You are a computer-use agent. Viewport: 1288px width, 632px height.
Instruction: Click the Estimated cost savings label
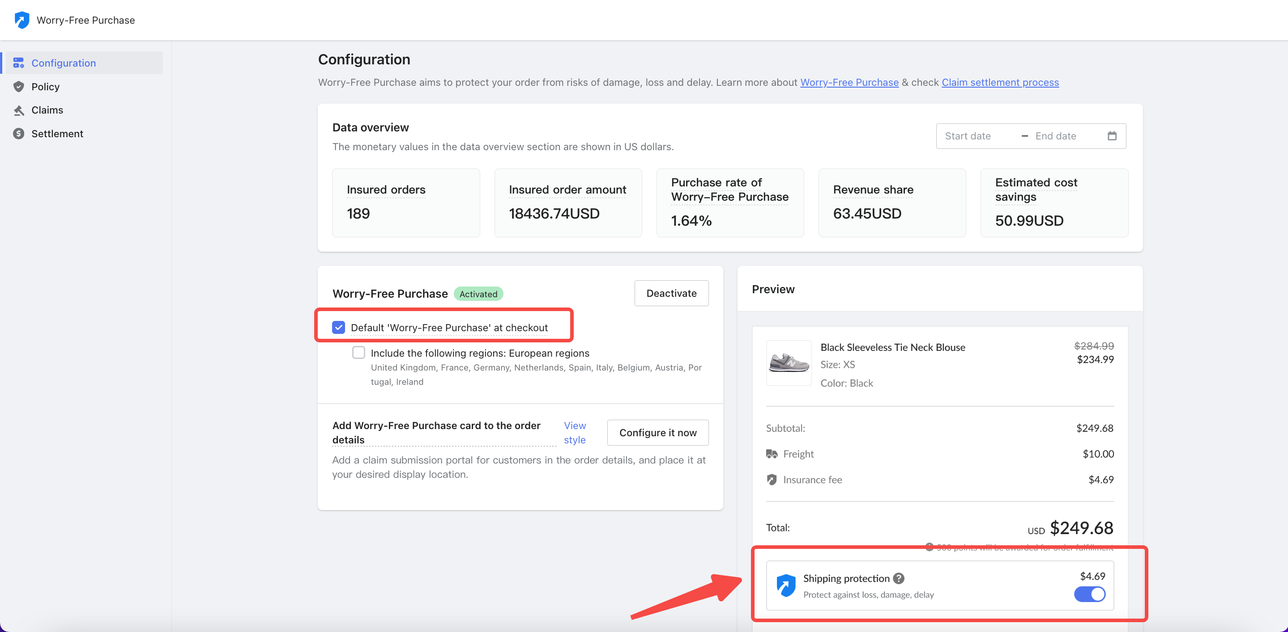click(1036, 190)
